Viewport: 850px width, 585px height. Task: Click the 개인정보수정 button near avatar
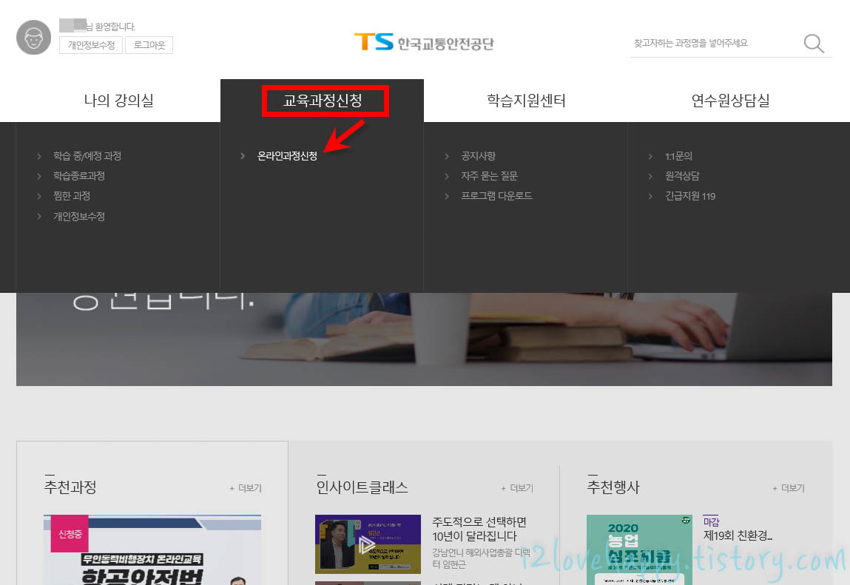(x=91, y=45)
